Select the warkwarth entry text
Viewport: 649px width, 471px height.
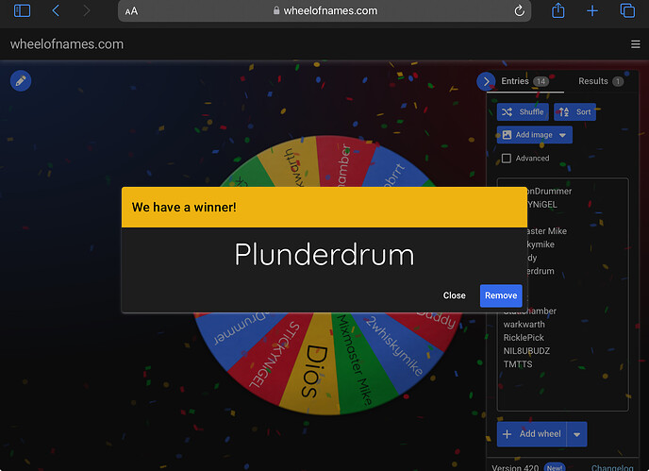click(x=524, y=325)
